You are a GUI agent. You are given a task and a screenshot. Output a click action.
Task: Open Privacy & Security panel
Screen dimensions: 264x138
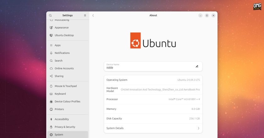(68, 127)
